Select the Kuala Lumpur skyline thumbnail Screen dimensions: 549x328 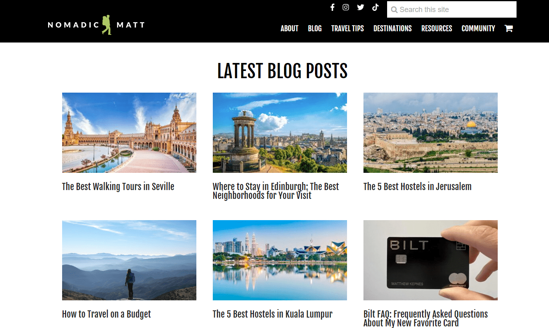280,260
